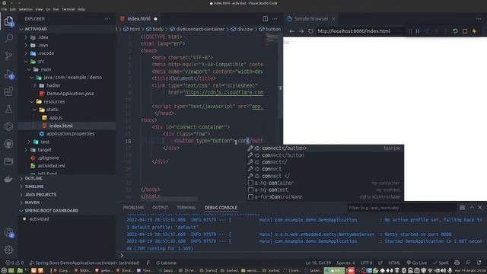Open the Manage gear settings

coord(8,250)
